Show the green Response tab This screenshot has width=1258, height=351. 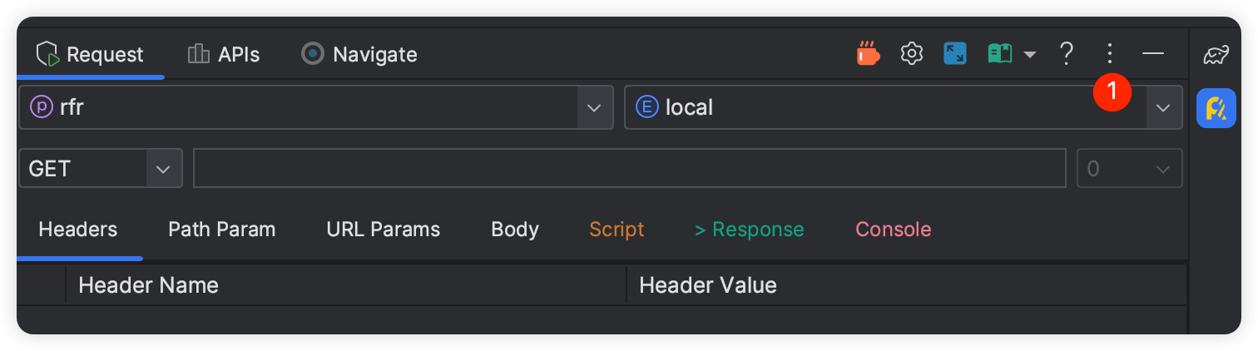point(749,230)
